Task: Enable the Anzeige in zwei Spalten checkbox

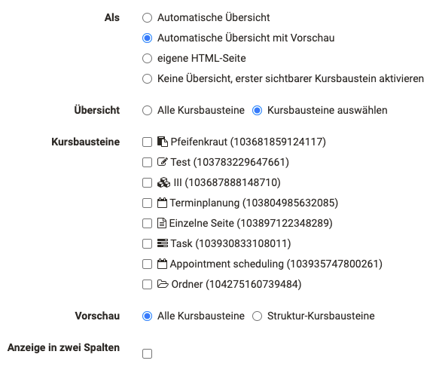Action: coord(147,354)
